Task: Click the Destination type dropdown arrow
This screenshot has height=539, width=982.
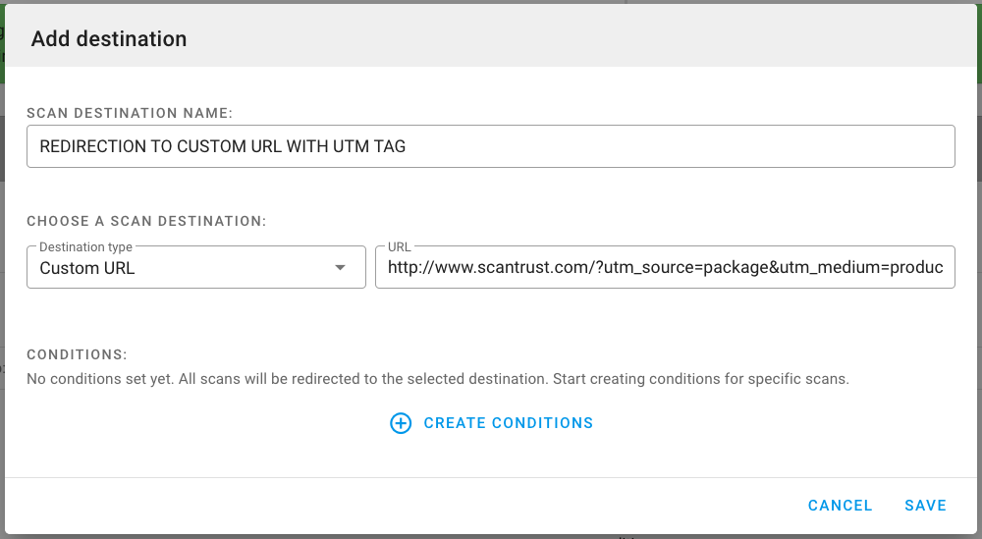Action: click(340, 268)
